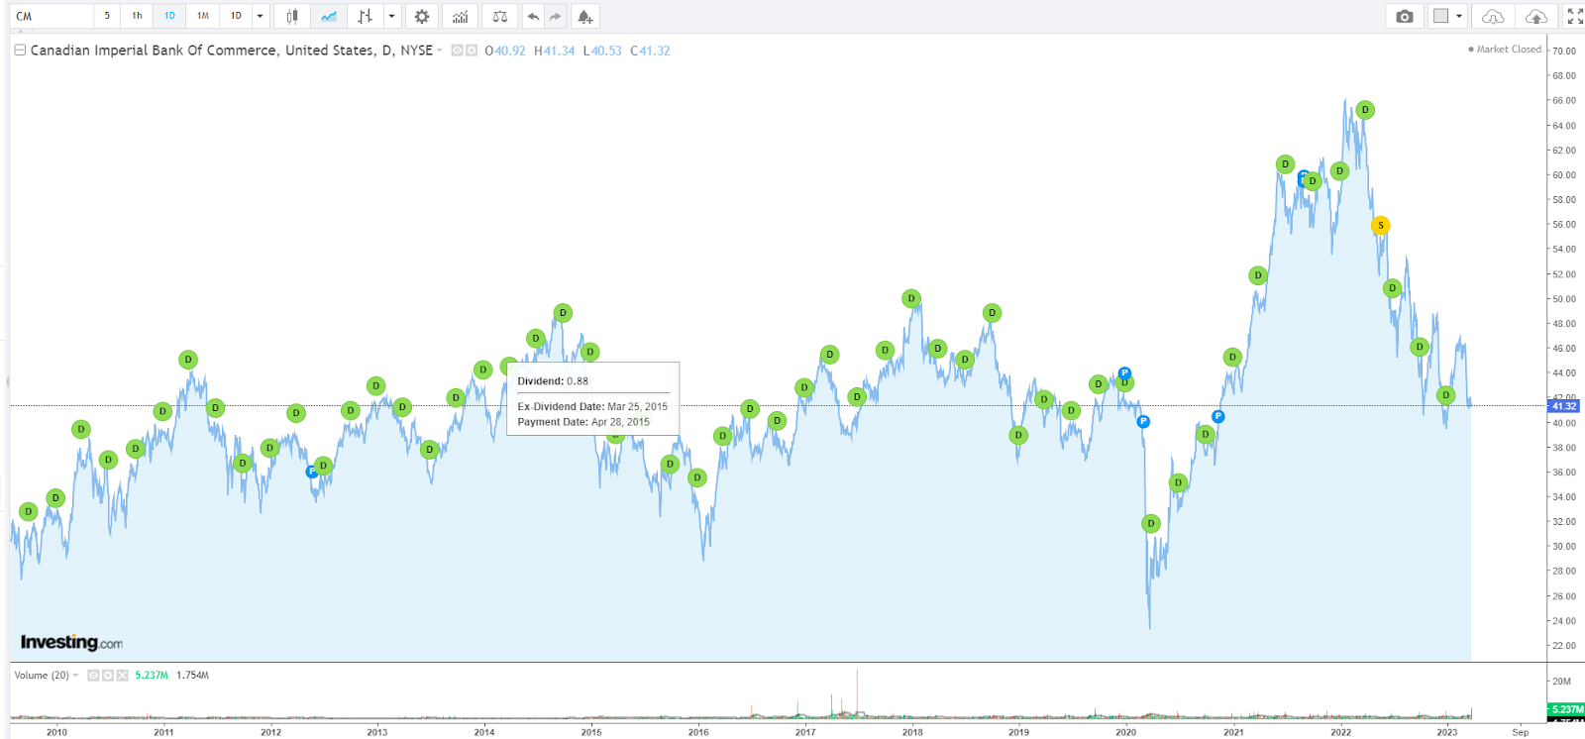This screenshot has width=1585, height=739.
Task: Select the 5 minute interval
Action: 107,16
